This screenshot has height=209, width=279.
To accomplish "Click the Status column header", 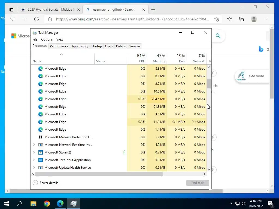I will click(x=111, y=59).
